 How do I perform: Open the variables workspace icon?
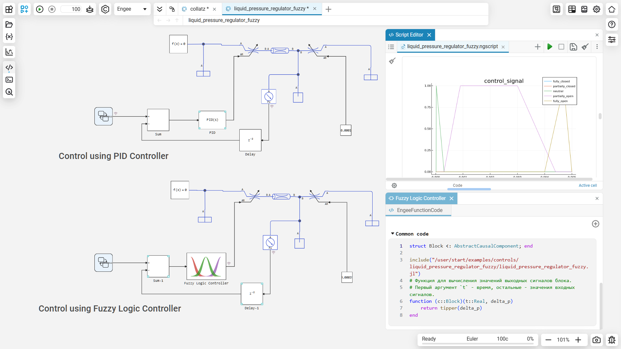pos(9,37)
